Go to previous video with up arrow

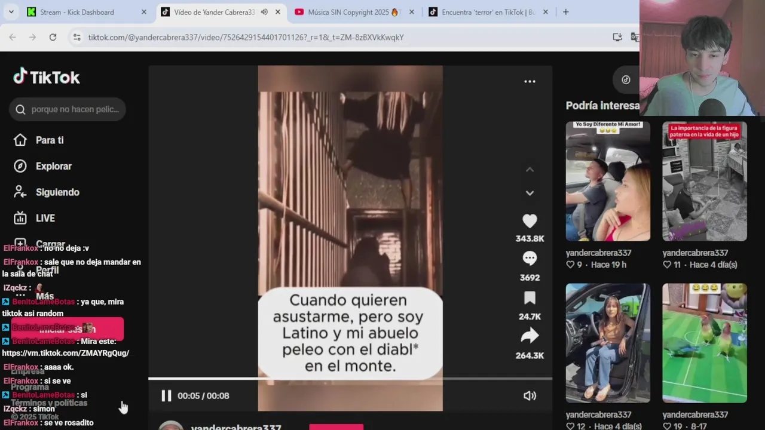[530, 170]
